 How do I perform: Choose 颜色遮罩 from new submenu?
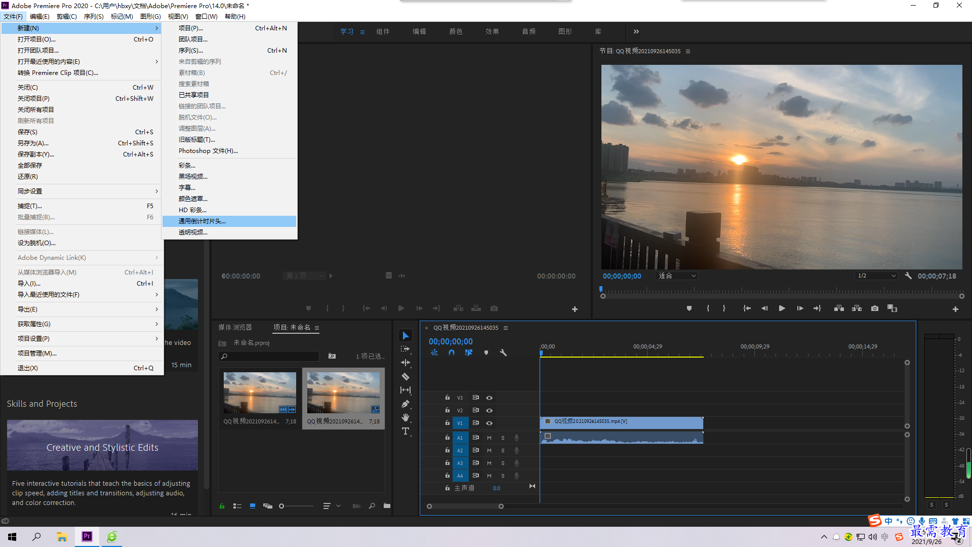229,199
